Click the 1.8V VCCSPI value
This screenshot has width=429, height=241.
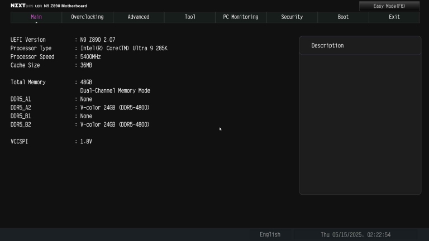[86, 142]
